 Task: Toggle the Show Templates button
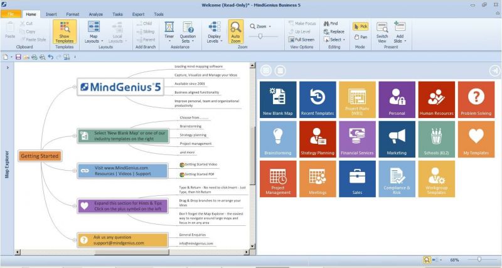[65, 32]
